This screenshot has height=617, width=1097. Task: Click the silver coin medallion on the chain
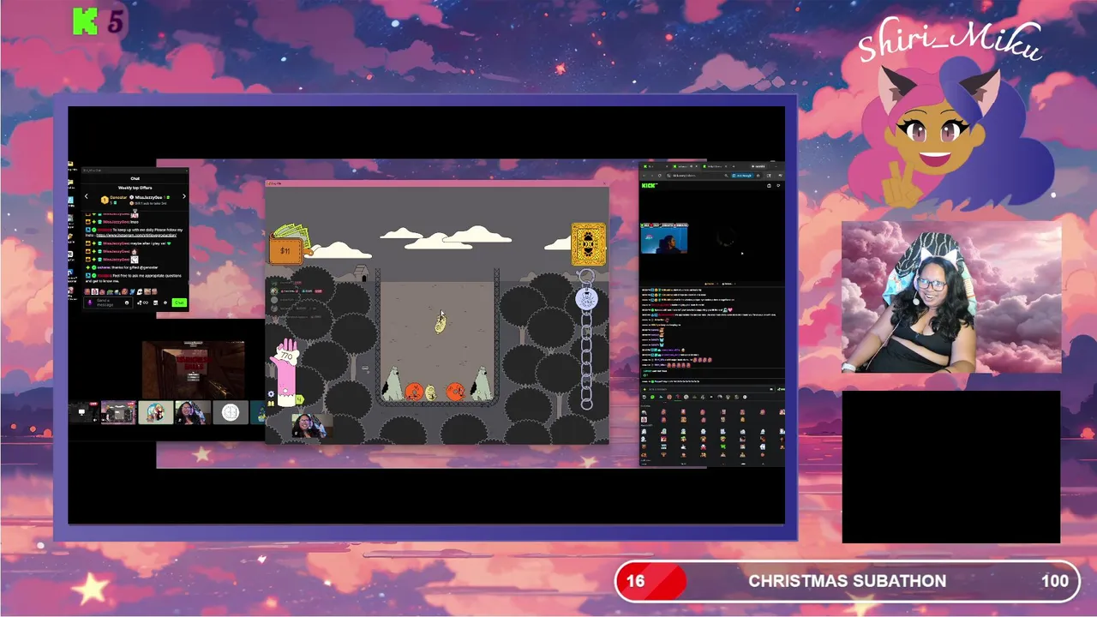[587, 298]
